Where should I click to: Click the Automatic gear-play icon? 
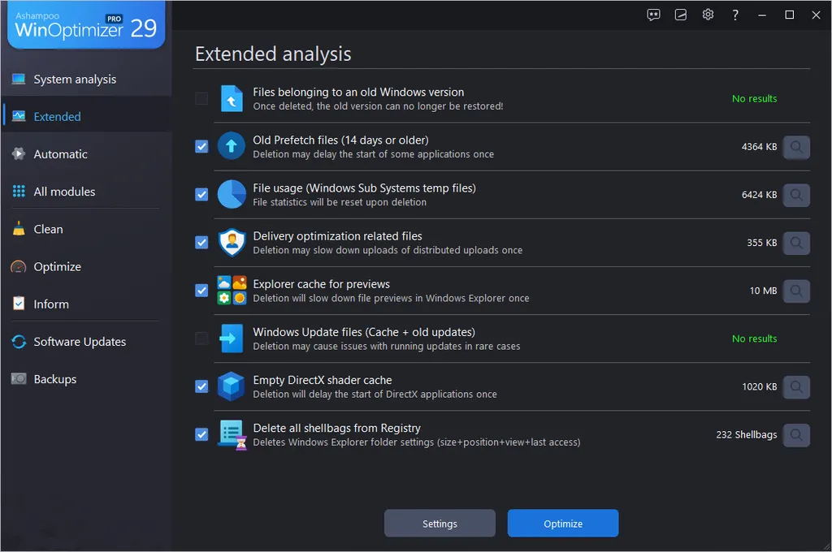(x=19, y=153)
